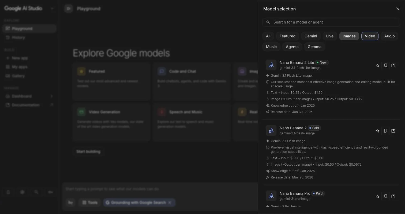The height and width of the screenshot is (214, 405).
Task: Open the Gallery in the sidebar
Action: pos(29,76)
